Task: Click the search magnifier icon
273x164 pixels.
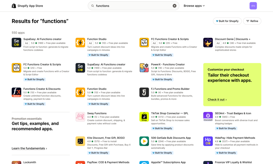Action: coord(93,6)
